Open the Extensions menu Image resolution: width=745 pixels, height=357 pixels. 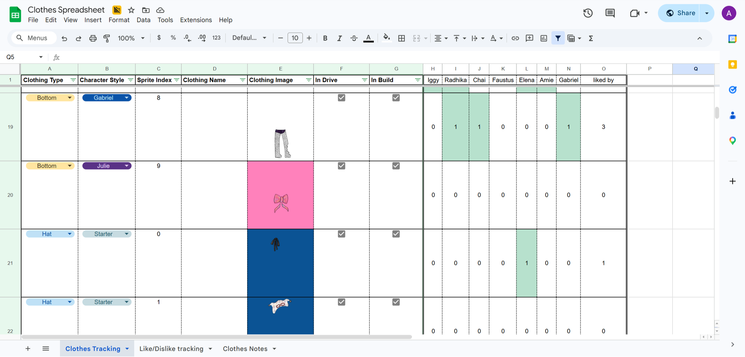coord(196,20)
